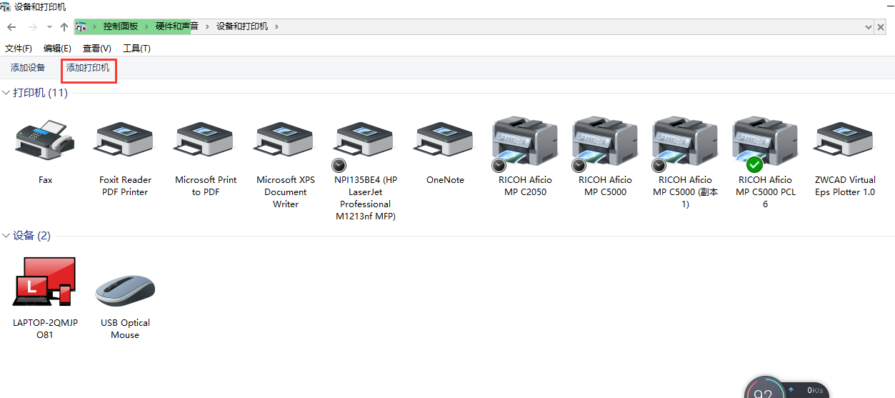This screenshot has width=895, height=398.
Task: Select the LAPTOP-2QMJPO81 device icon
Action: tap(44, 282)
